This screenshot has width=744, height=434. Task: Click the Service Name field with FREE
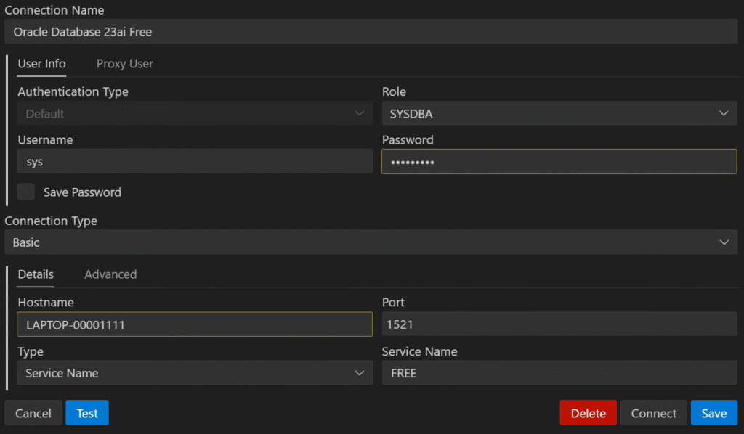pos(559,373)
